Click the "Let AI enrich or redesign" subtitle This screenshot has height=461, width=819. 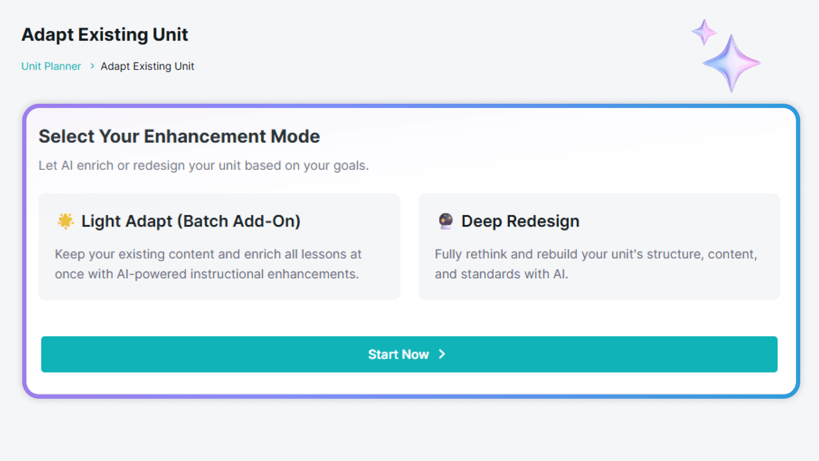pyautogui.click(x=203, y=165)
